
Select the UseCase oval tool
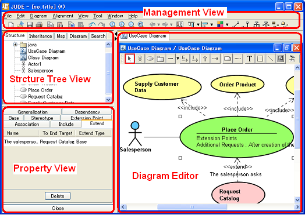pyautogui.click(x=150, y=59)
